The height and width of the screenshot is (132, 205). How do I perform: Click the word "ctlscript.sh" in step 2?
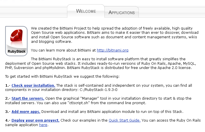pyautogui.click(x=79, y=103)
